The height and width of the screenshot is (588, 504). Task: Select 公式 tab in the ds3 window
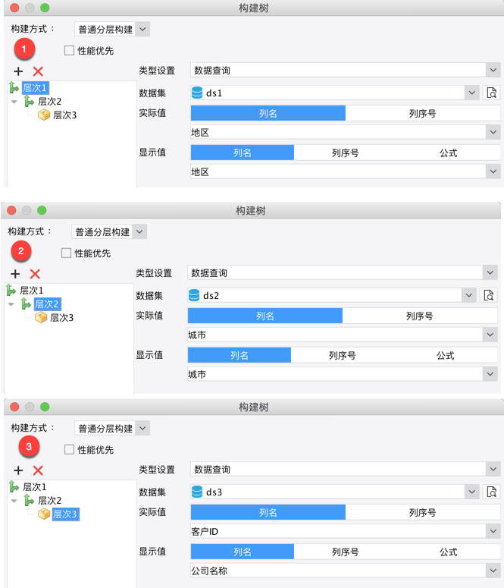point(448,552)
